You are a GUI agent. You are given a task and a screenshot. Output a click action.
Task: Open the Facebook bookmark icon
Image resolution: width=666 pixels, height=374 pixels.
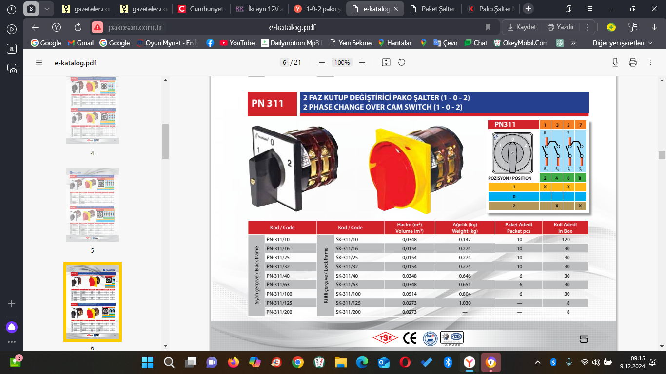click(x=210, y=43)
